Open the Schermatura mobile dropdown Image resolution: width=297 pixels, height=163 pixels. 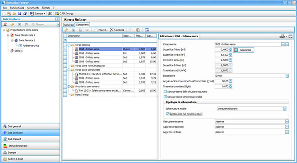(284, 109)
